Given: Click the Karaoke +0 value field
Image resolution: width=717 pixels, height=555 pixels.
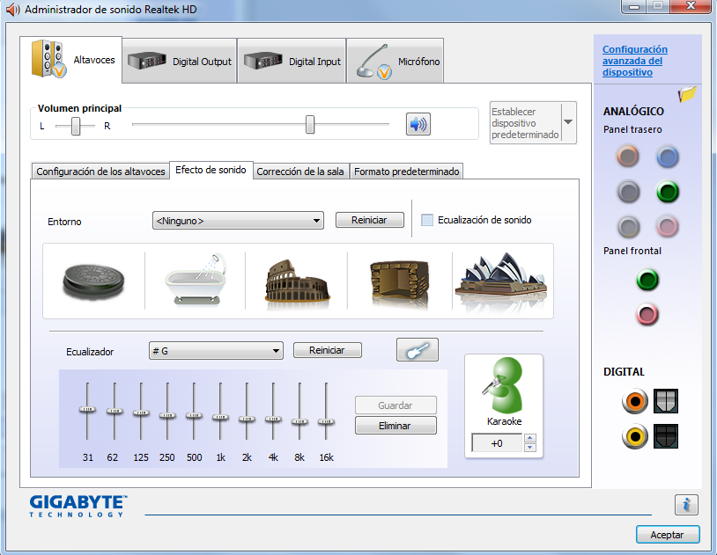Looking at the screenshot, I should [x=497, y=443].
